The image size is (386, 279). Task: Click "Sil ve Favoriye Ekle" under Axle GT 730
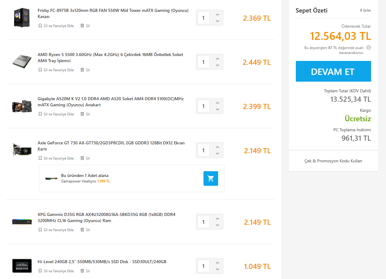click(x=59, y=158)
